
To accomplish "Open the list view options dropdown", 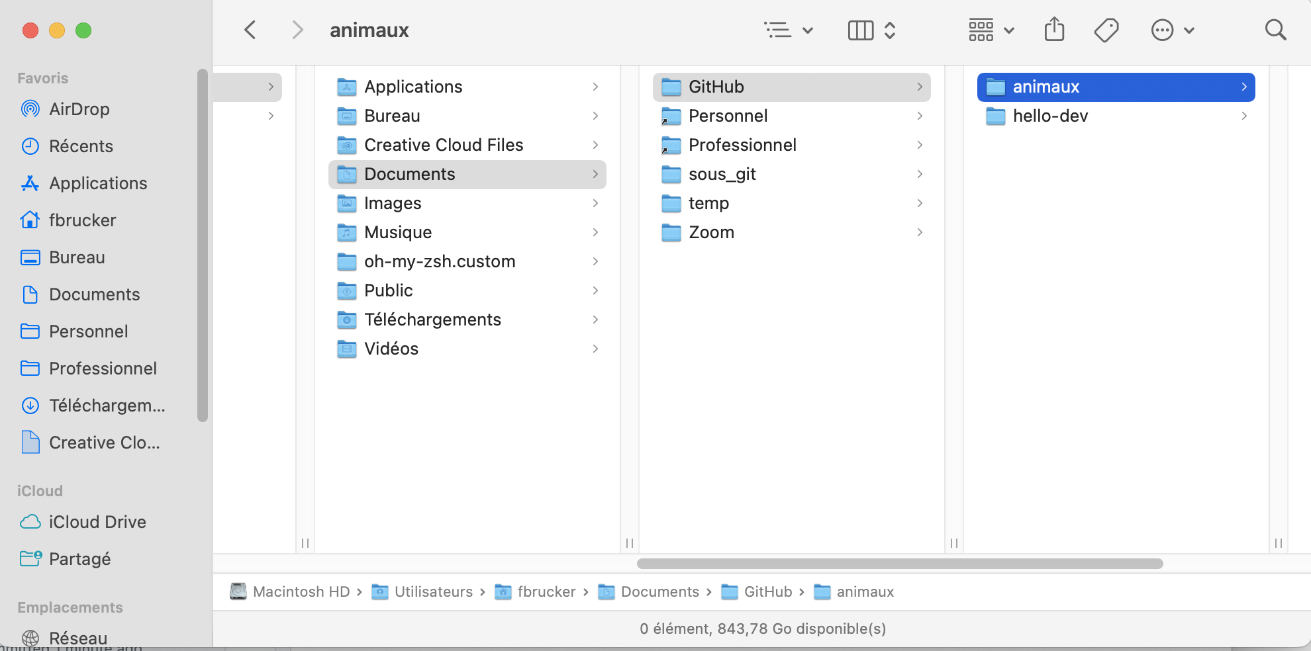I will (x=788, y=30).
